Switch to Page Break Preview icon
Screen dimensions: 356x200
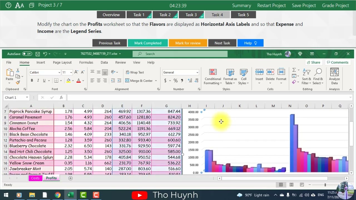[302, 185]
